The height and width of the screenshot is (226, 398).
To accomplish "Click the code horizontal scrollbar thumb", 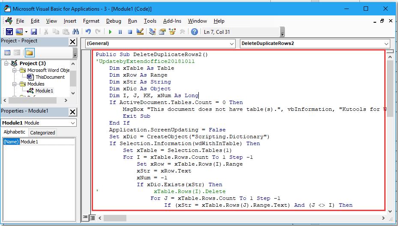I will (115, 218).
